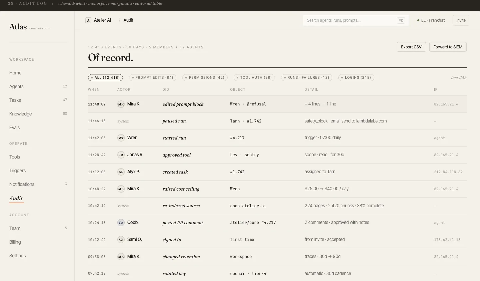The image size is (480, 281).
Task: Open Triggers in the sidebar
Action: [x=38, y=171]
